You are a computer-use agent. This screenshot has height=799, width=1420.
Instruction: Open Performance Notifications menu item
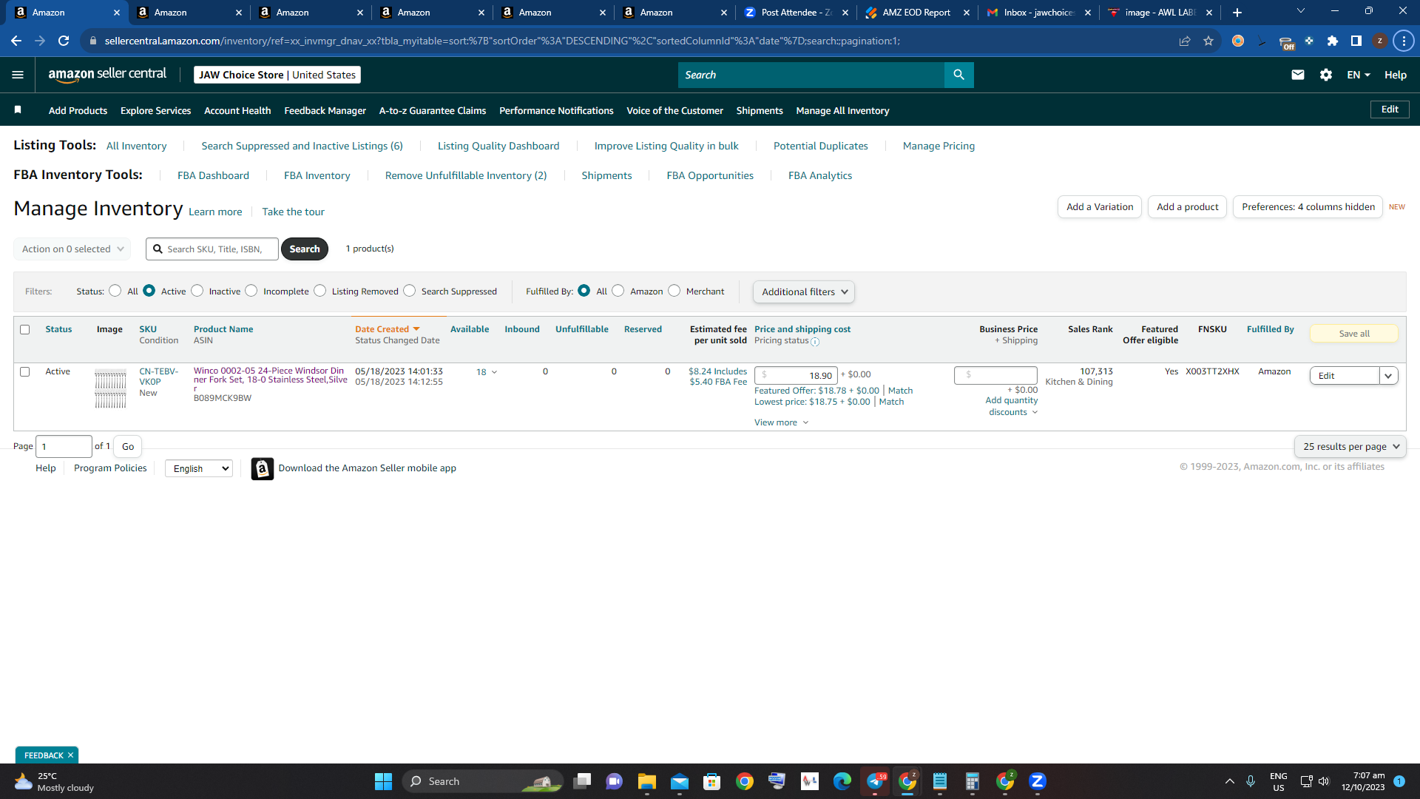[x=556, y=110]
